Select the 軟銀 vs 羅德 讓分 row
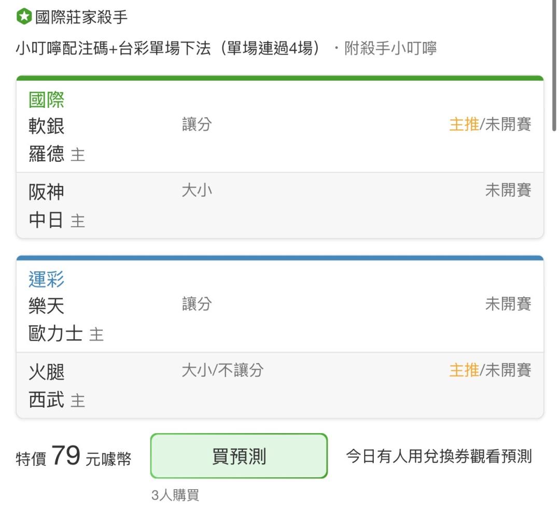 click(280, 140)
